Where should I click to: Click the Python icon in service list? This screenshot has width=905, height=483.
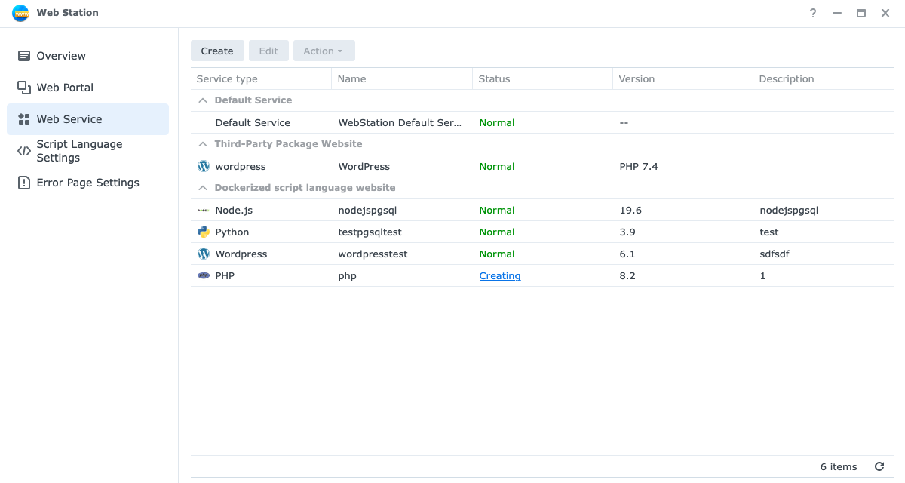[x=204, y=232]
